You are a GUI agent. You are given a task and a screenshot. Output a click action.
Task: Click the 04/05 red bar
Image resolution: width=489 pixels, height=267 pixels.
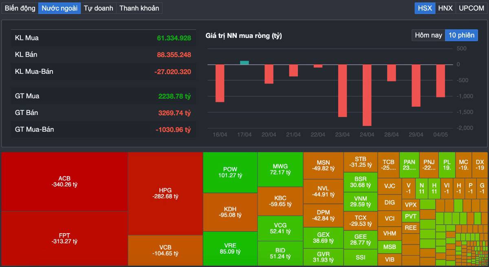coord(441,81)
